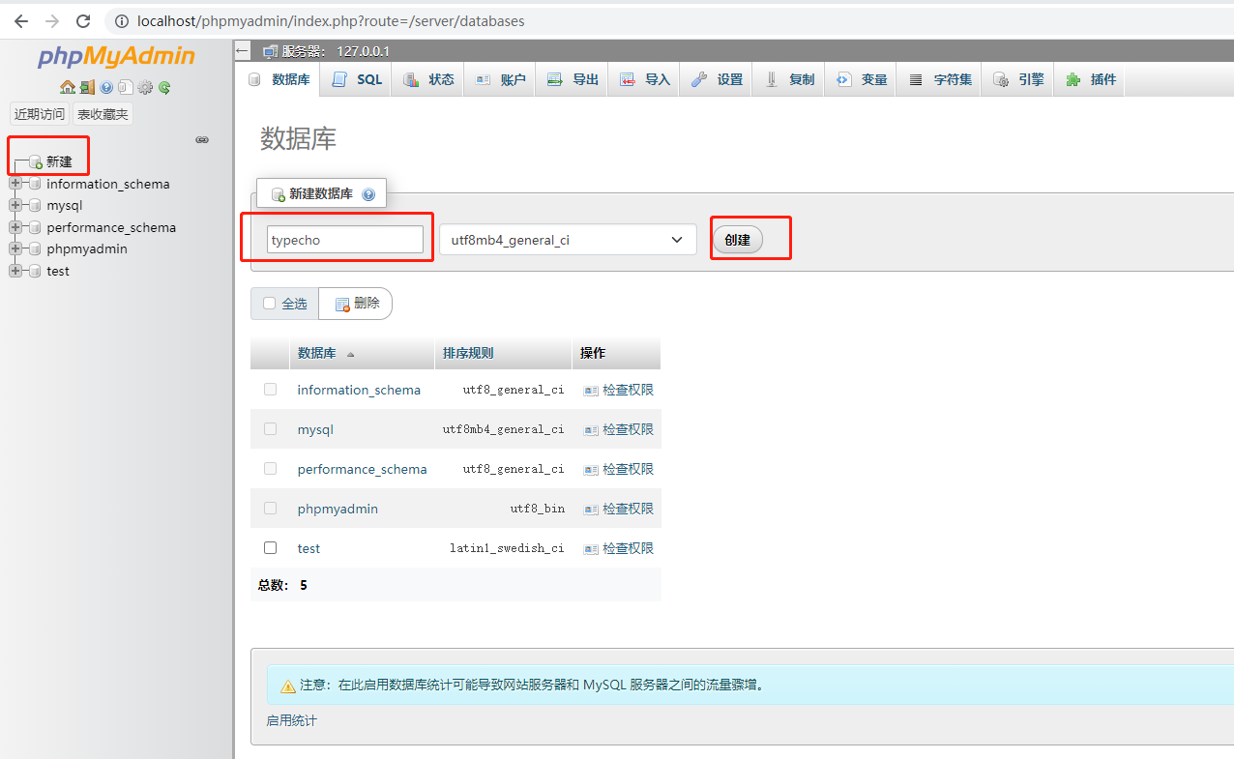Viewport: 1234px width, 759px height.
Task: Click the wrench icon of 设置 tab
Action: [x=699, y=79]
